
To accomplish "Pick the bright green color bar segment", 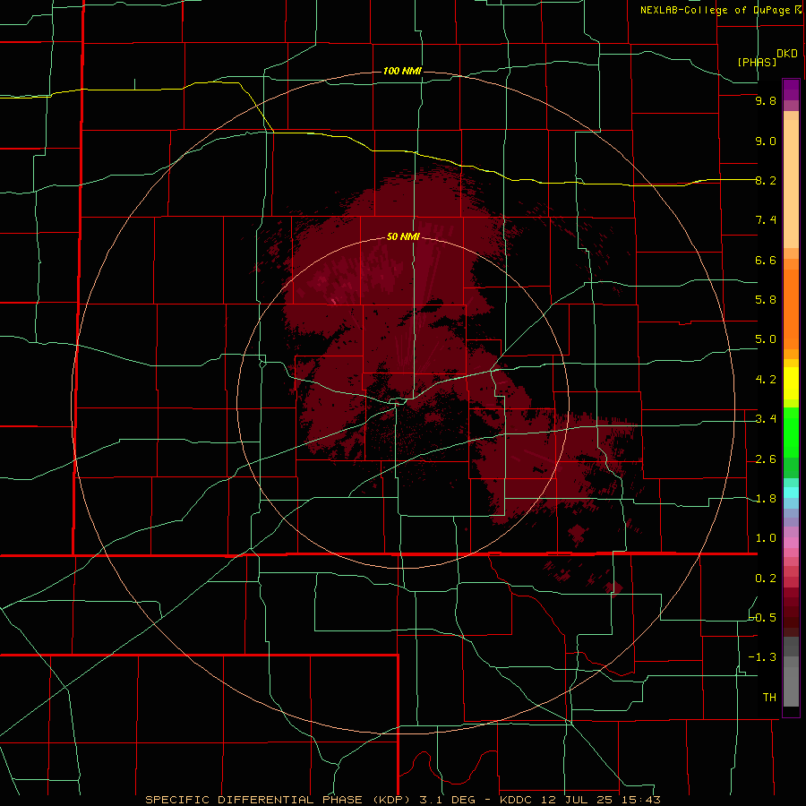I will [791, 431].
